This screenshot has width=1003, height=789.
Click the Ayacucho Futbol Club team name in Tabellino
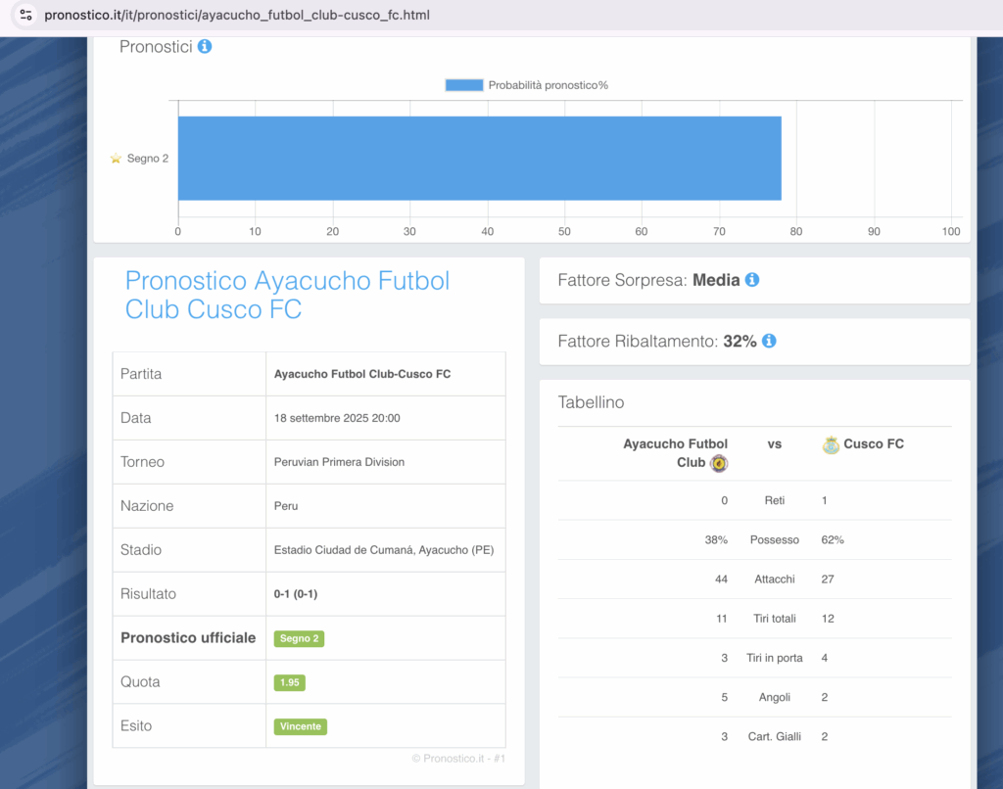[x=675, y=453]
